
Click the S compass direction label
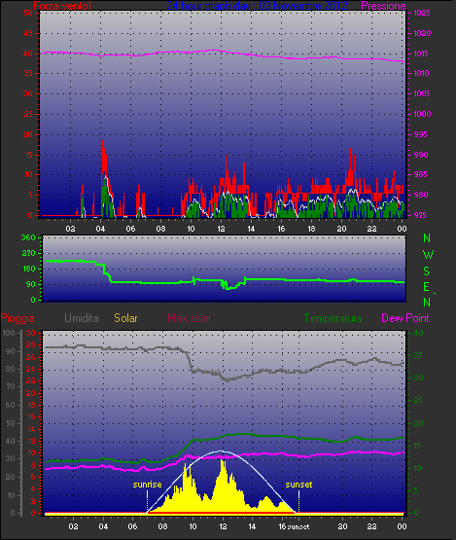(427, 271)
